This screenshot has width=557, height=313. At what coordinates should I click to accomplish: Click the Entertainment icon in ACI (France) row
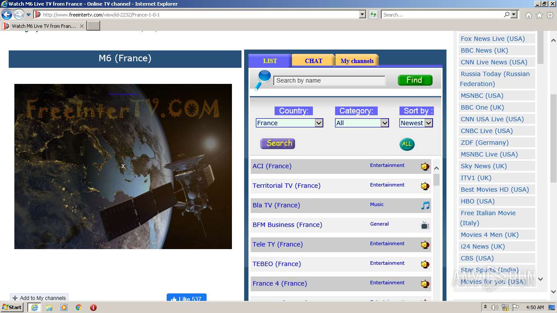425,166
